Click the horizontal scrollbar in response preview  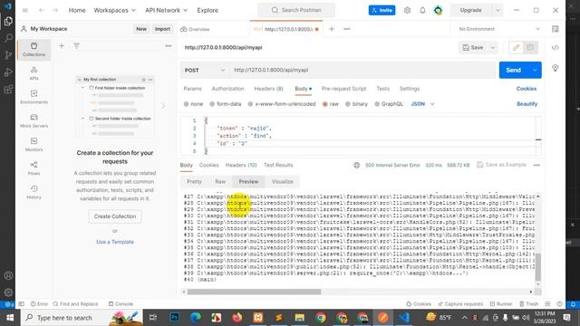click(x=254, y=292)
